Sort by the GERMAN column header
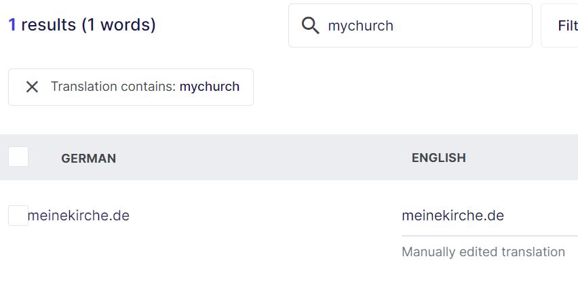 (88, 158)
